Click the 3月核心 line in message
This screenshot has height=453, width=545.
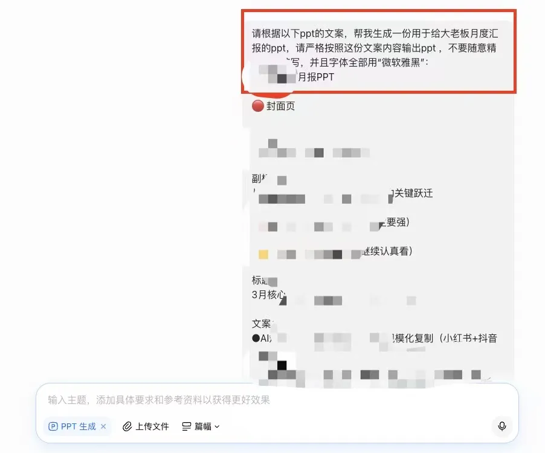269,295
